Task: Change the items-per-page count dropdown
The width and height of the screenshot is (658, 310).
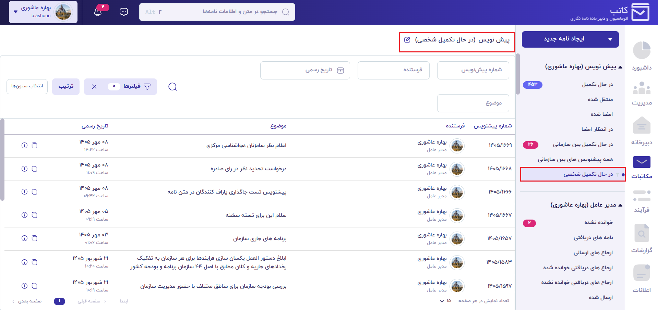Action: coord(446,301)
